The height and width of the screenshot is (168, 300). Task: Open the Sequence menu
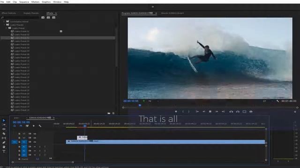(24, 2)
